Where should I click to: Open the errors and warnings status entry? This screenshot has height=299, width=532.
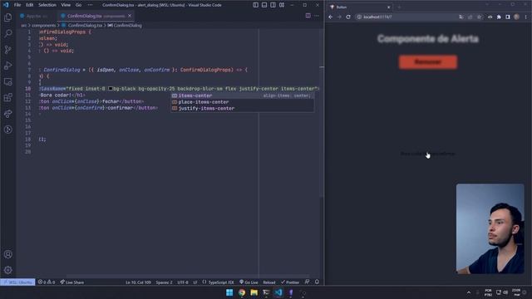tap(47, 282)
